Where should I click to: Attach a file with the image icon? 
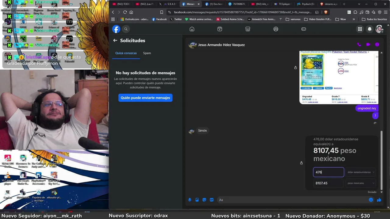coord(197,200)
